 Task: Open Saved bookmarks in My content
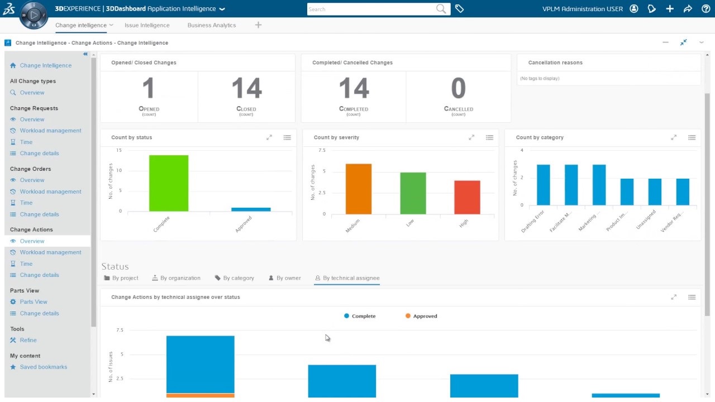[43, 367]
